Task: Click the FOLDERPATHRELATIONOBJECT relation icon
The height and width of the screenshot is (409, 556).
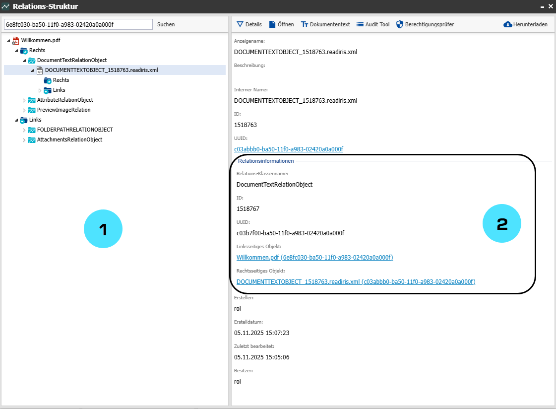Action: pyautogui.click(x=32, y=130)
